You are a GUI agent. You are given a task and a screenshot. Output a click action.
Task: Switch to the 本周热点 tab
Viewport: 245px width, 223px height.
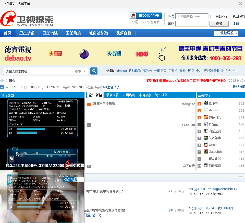click(x=129, y=95)
